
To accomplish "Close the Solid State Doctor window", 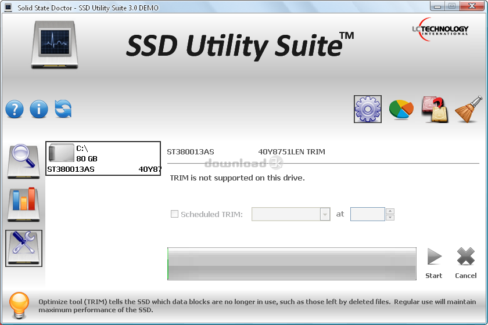I will (472, 6).
